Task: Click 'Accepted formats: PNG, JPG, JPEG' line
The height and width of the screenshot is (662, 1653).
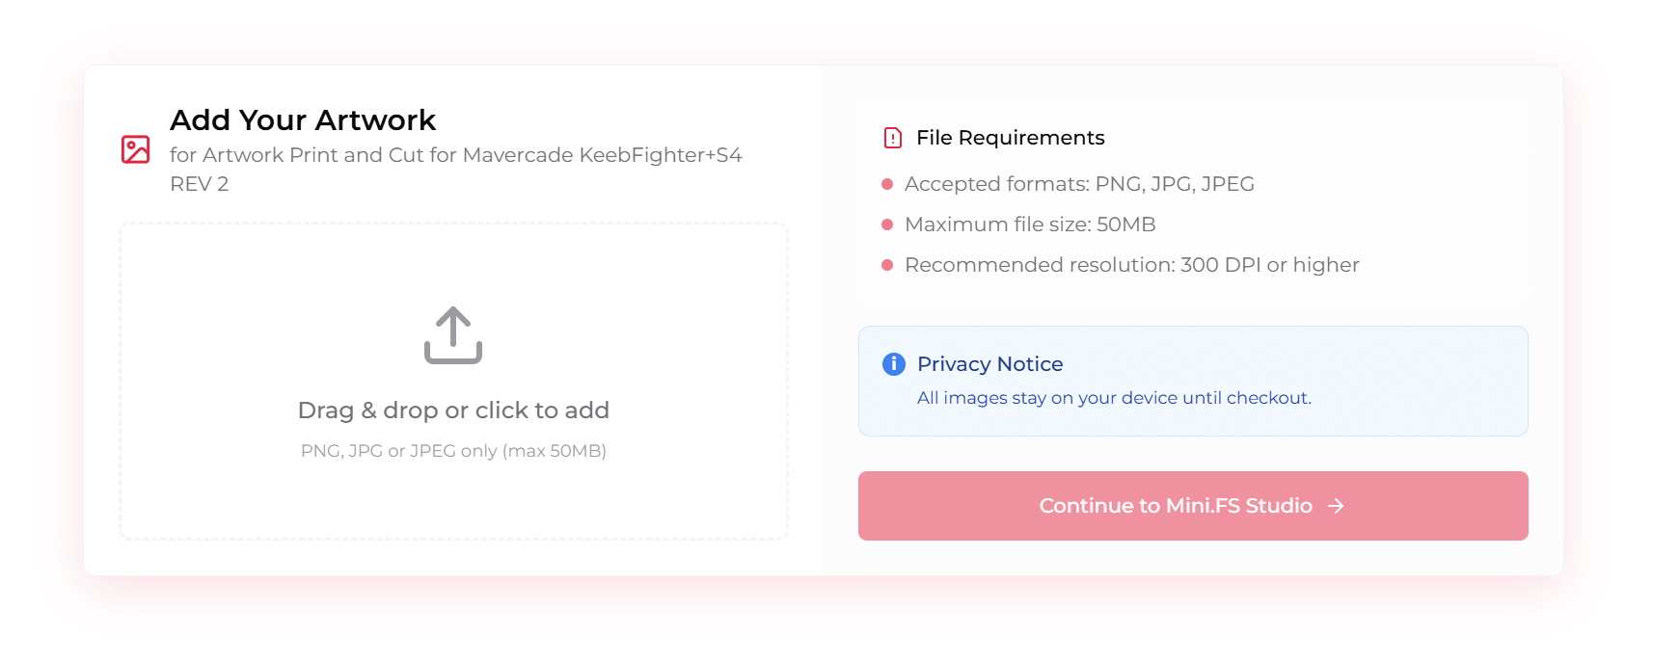Action: click(x=1079, y=184)
